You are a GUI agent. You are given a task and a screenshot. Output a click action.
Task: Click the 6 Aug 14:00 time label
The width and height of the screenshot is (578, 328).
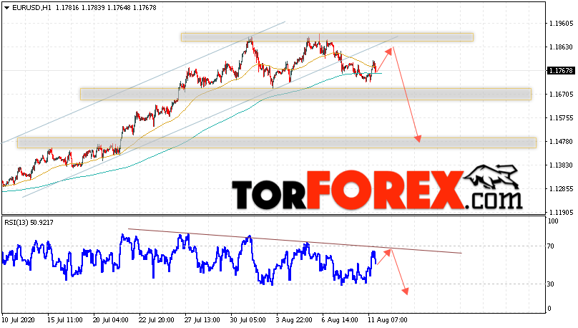340,320
